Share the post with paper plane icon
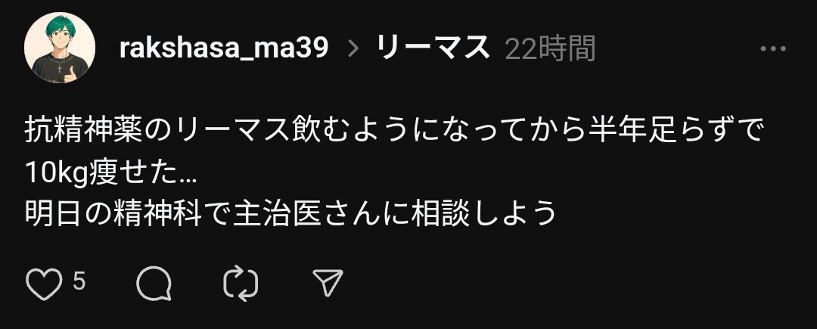This screenshot has height=329, width=817. [328, 283]
